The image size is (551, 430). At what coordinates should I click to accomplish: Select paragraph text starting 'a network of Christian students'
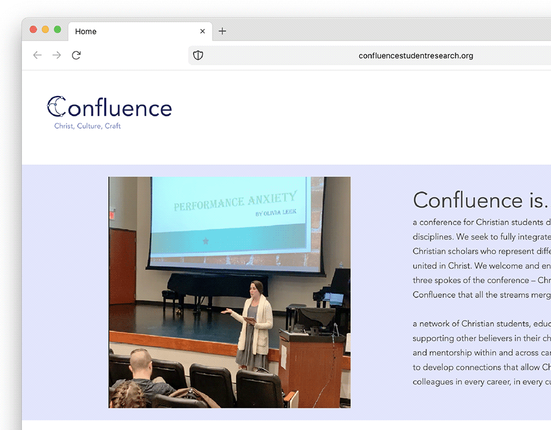[x=482, y=353]
